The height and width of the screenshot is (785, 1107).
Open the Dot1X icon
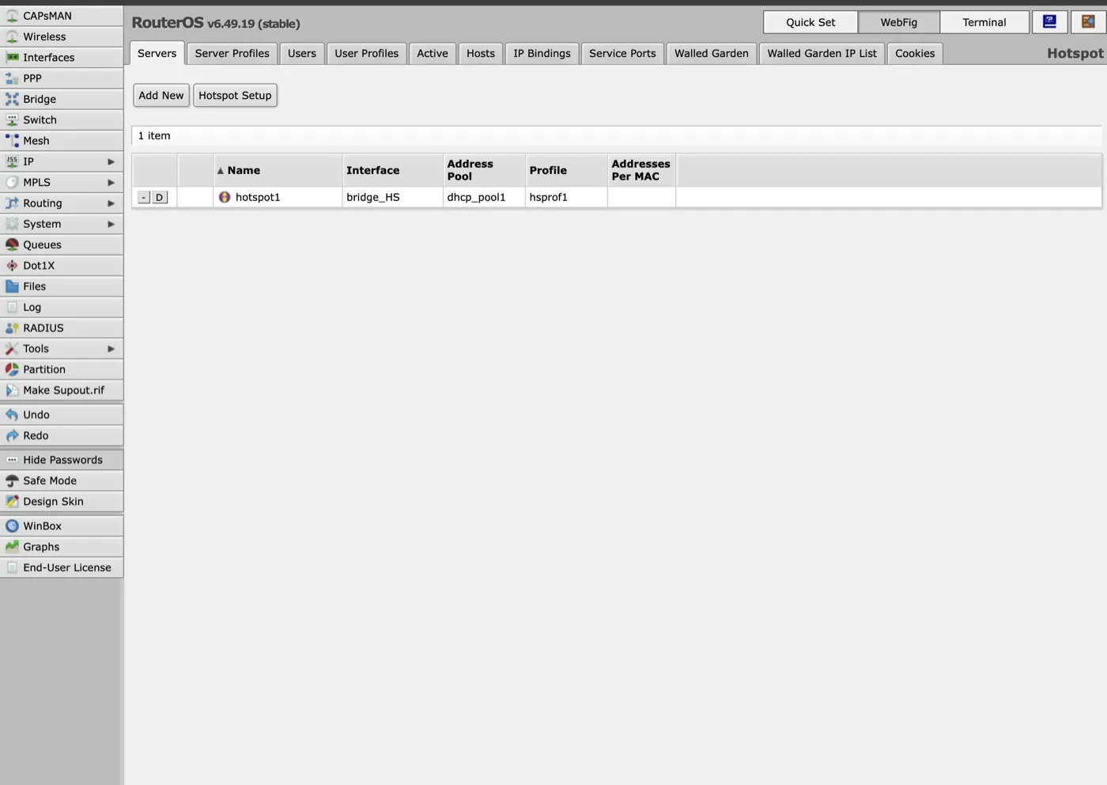point(12,265)
